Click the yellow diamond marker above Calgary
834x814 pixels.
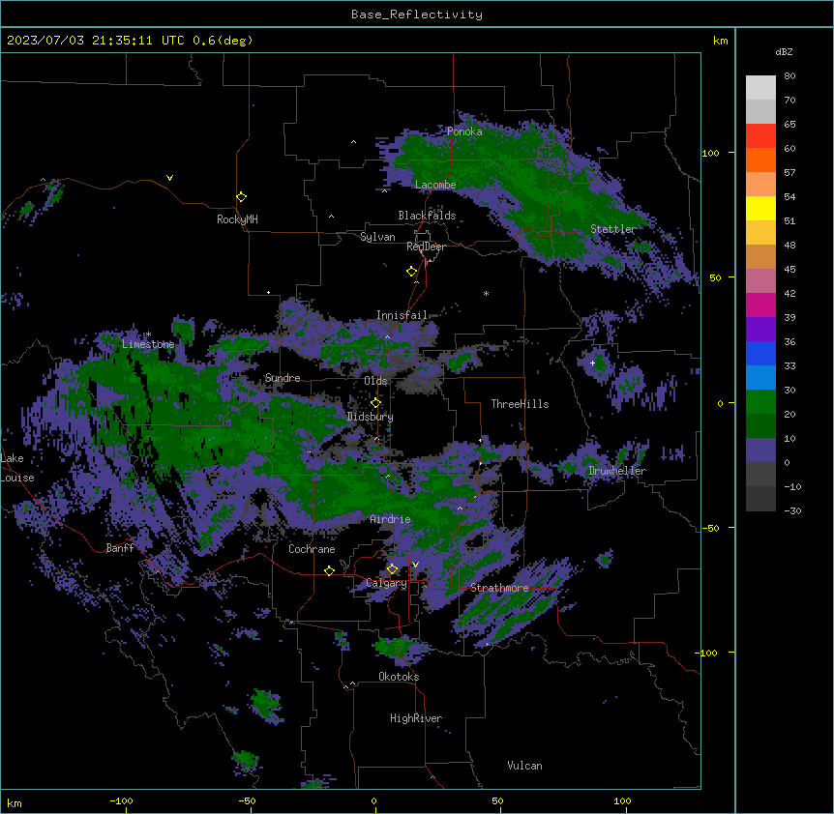392,569
